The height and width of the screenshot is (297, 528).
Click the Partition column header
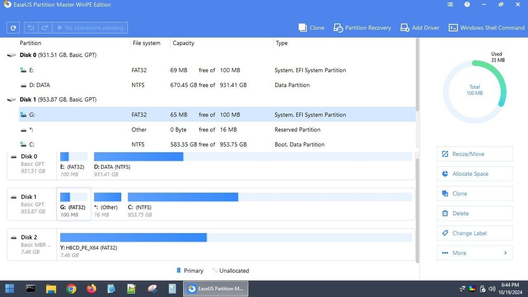[x=30, y=43]
